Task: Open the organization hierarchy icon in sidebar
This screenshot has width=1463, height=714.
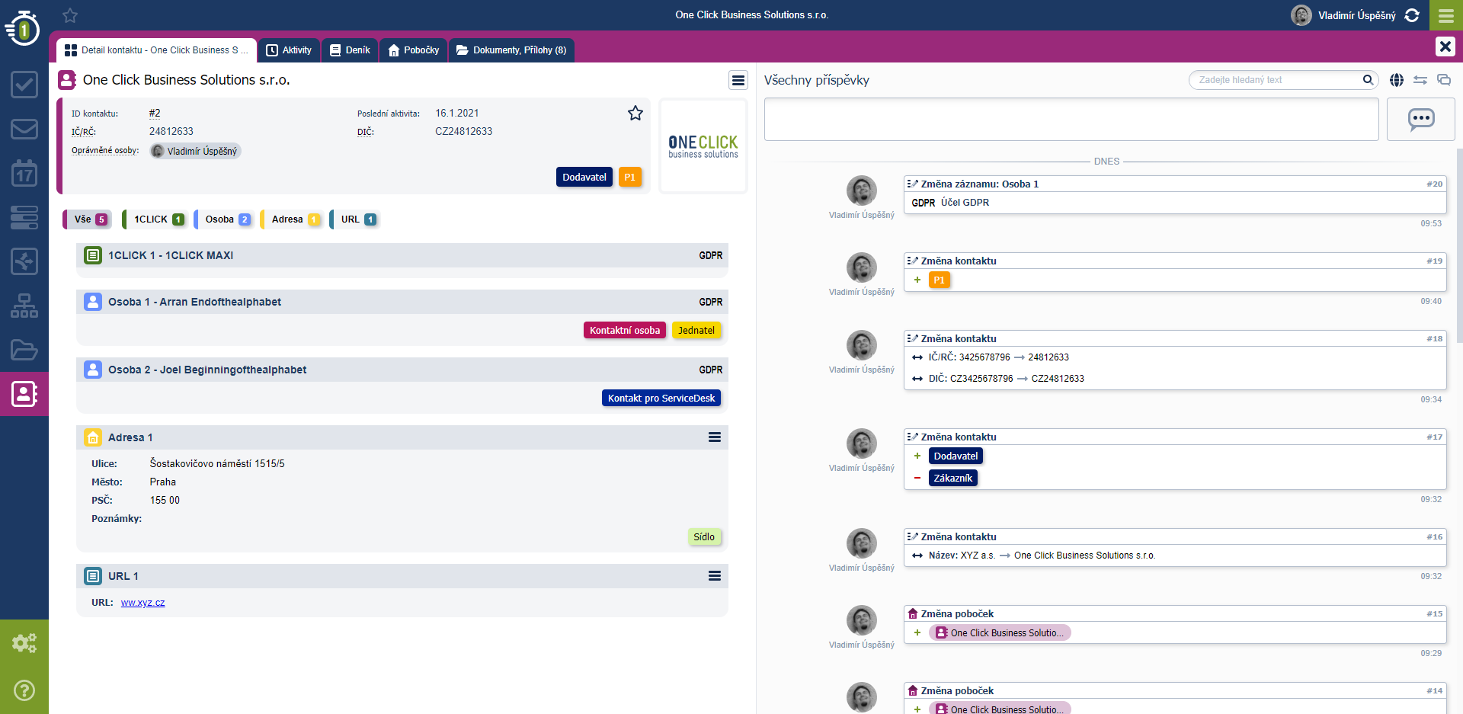Action: [24, 306]
